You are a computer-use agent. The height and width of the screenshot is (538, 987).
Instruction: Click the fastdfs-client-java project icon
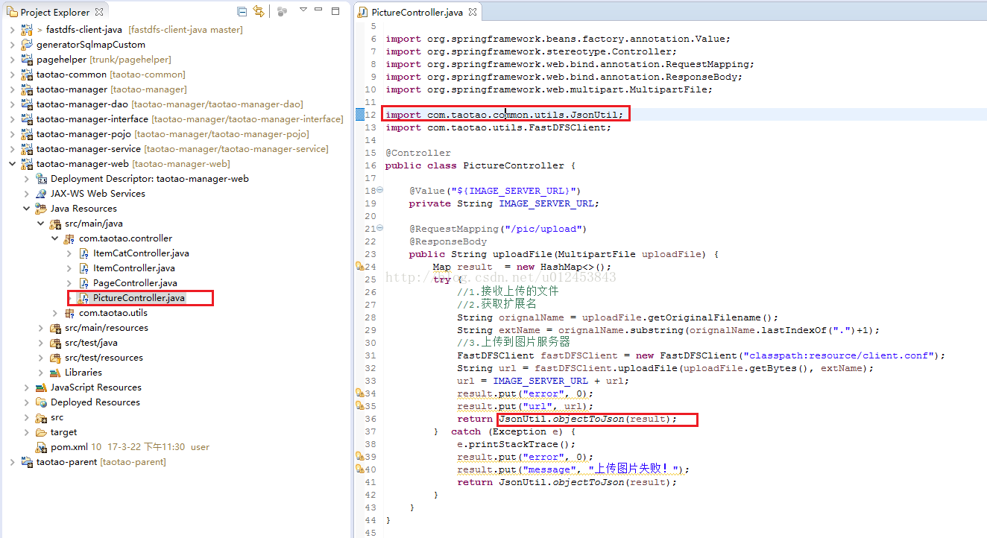pyautogui.click(x=27, y=30)
